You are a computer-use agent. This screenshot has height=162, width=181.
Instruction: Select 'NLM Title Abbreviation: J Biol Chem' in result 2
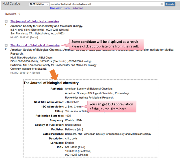pyautogui.click(x=31, y=58)
